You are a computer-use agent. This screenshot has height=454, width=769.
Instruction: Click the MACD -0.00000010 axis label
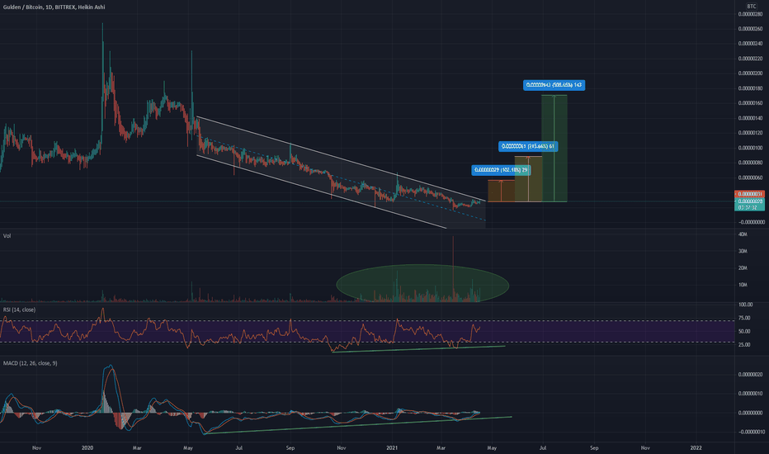pyautogui.click(x=750, y=432)
